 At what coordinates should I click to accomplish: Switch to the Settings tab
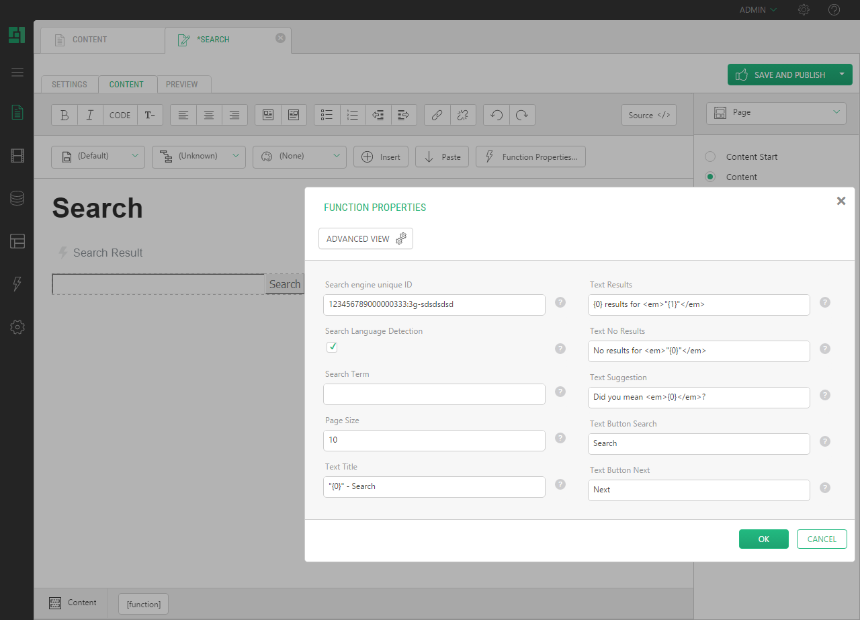point(69,85)
